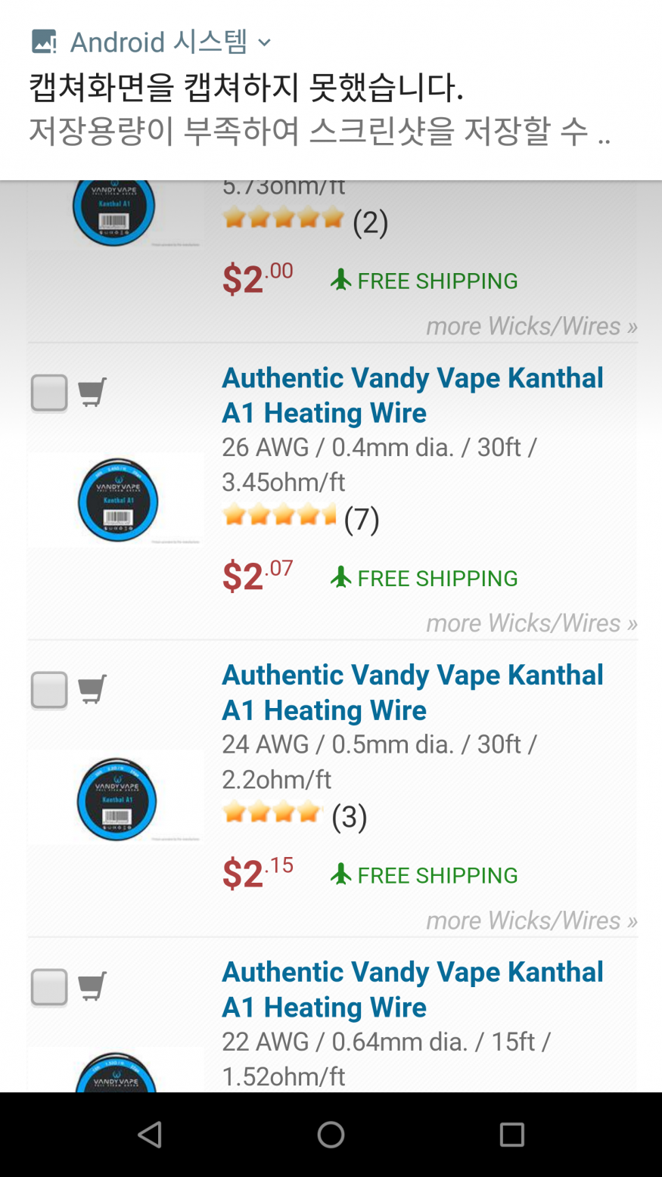Open 26 AWG Kanthal A1 Heating Wire title
The width and height of the screenshot is (662, 1177).
(x=412, y=395)
